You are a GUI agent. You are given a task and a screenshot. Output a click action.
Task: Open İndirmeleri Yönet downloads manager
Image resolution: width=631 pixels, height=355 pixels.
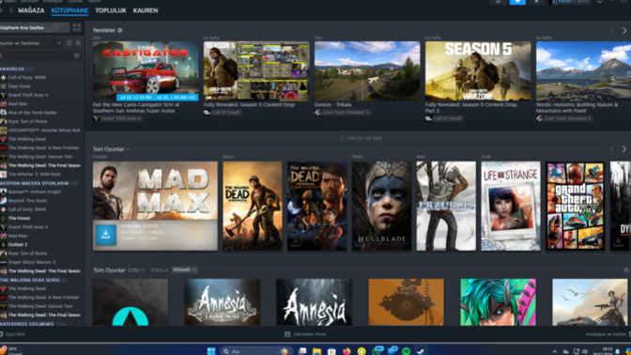coord(305,334)
